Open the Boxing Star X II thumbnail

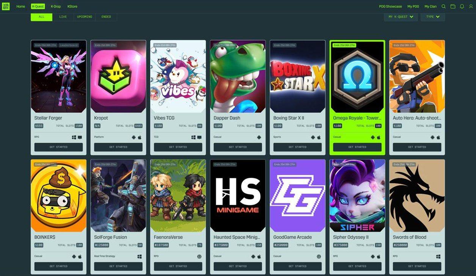[298, 76]
